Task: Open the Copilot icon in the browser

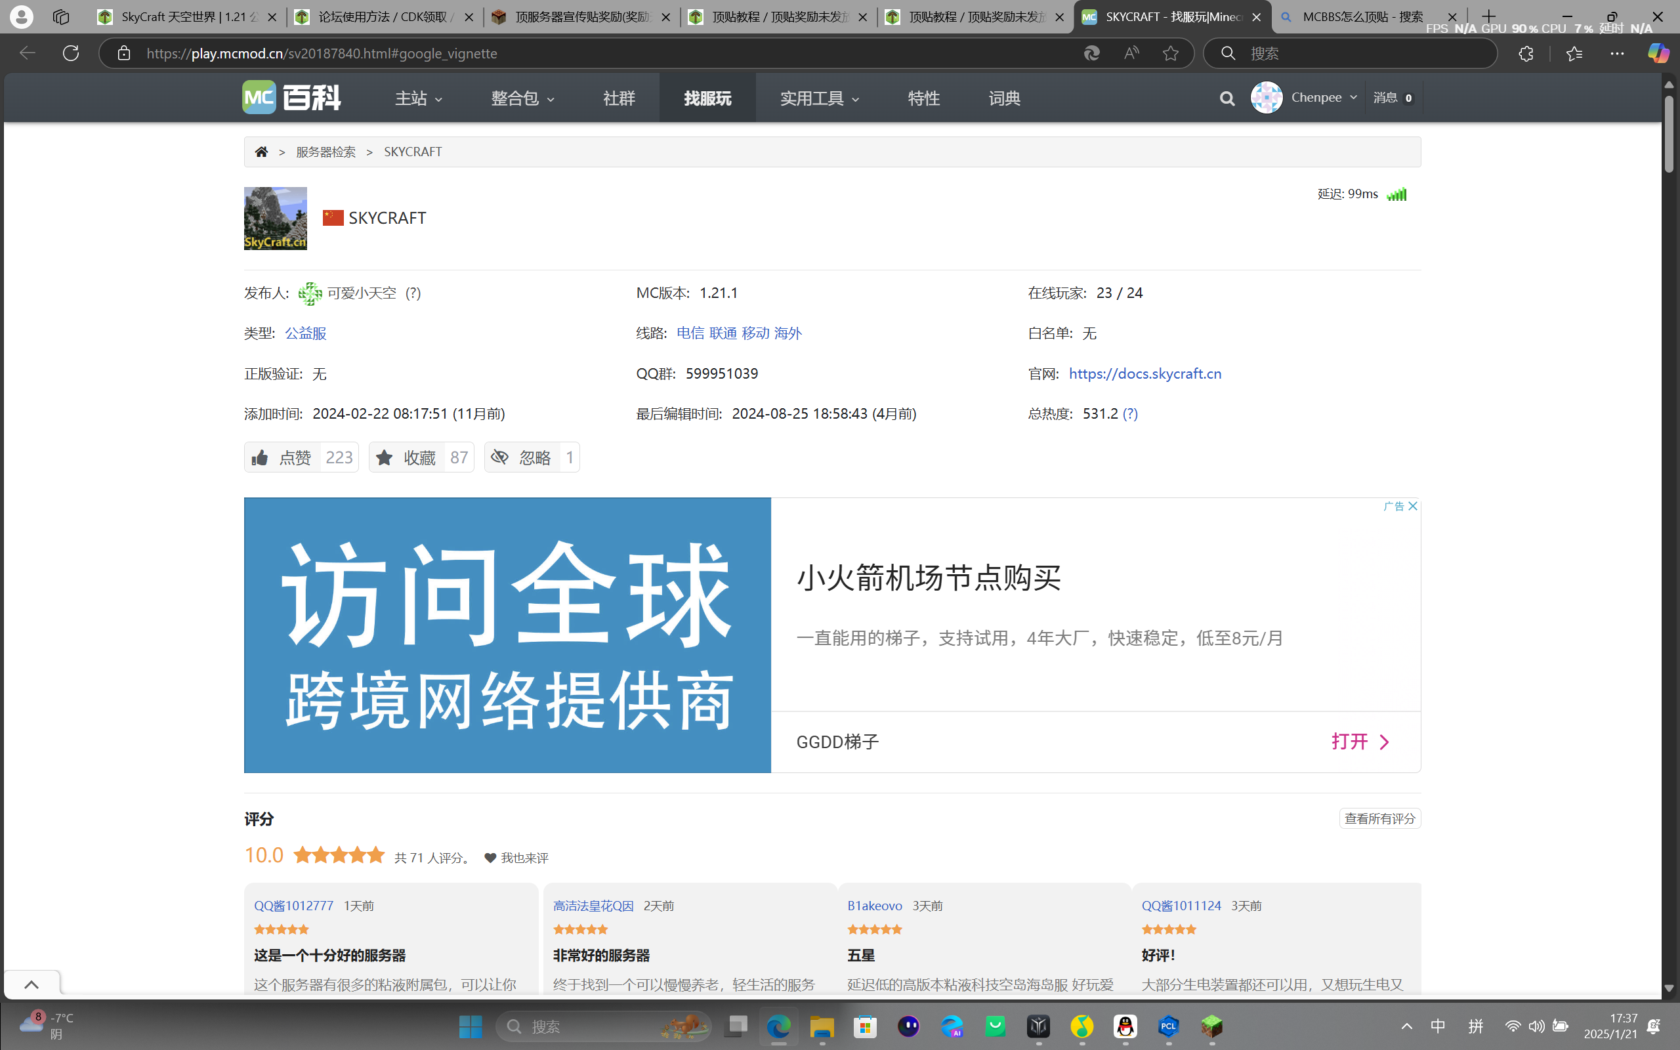Action: pyautogui.click(x=1658, y=52)
